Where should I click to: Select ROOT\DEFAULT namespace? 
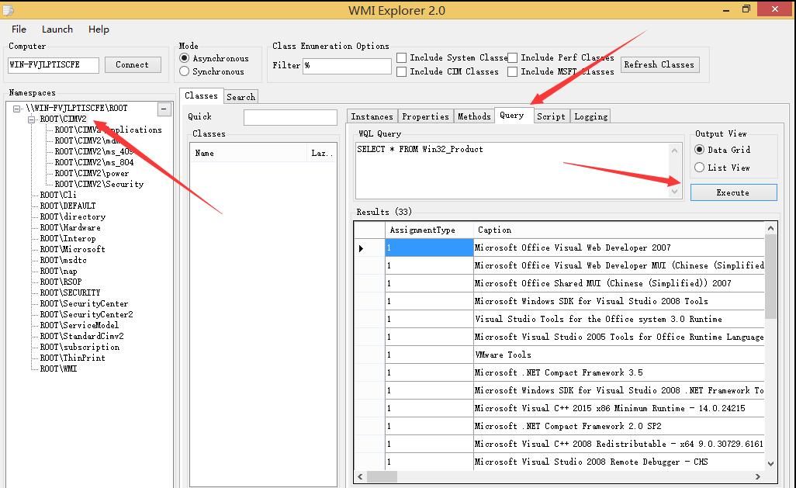tap(68, 206)
